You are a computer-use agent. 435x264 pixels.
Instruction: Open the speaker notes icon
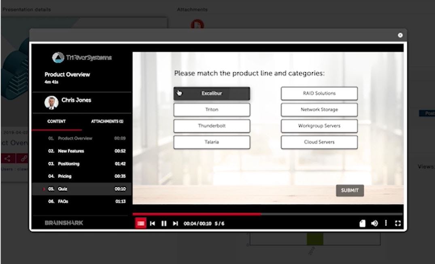click(x=362, y=223)
